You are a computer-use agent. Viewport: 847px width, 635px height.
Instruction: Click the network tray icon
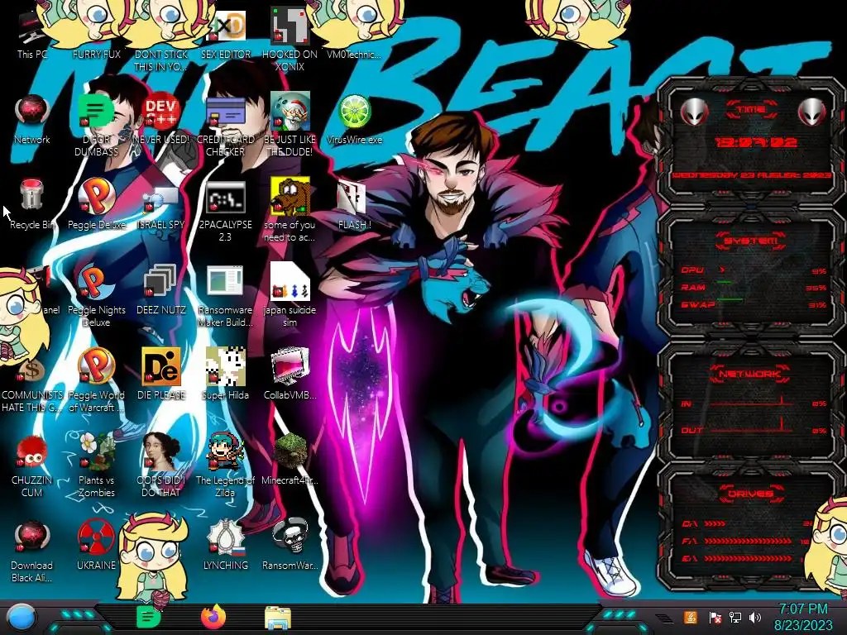pos(735,617)
